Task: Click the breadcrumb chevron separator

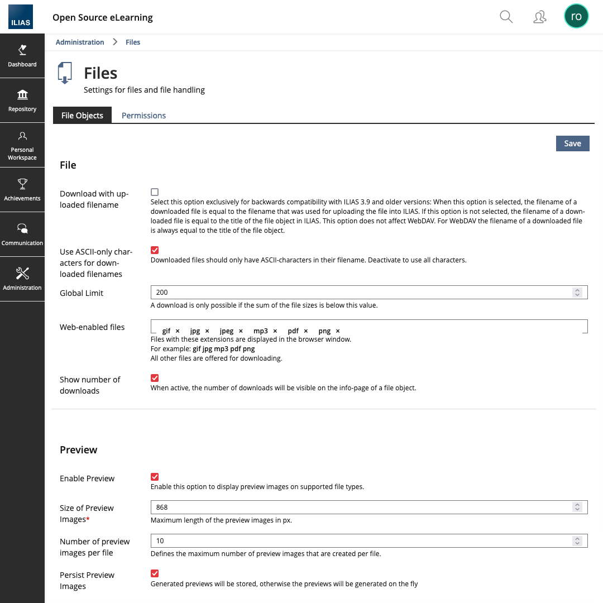Action: click(115, 42)
